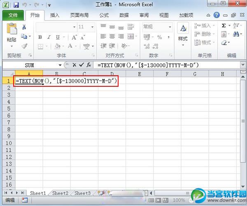This screenshot has height=206, width=247.
Task: Toggle Underline formatting
Action: [58, 37]
